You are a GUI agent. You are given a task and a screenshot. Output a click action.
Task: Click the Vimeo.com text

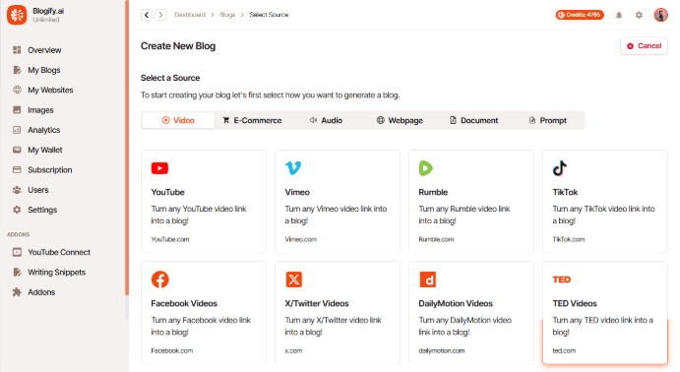300,239
